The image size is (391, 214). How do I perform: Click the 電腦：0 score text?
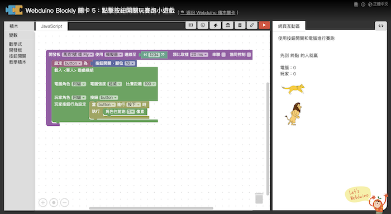coord(288,68)
